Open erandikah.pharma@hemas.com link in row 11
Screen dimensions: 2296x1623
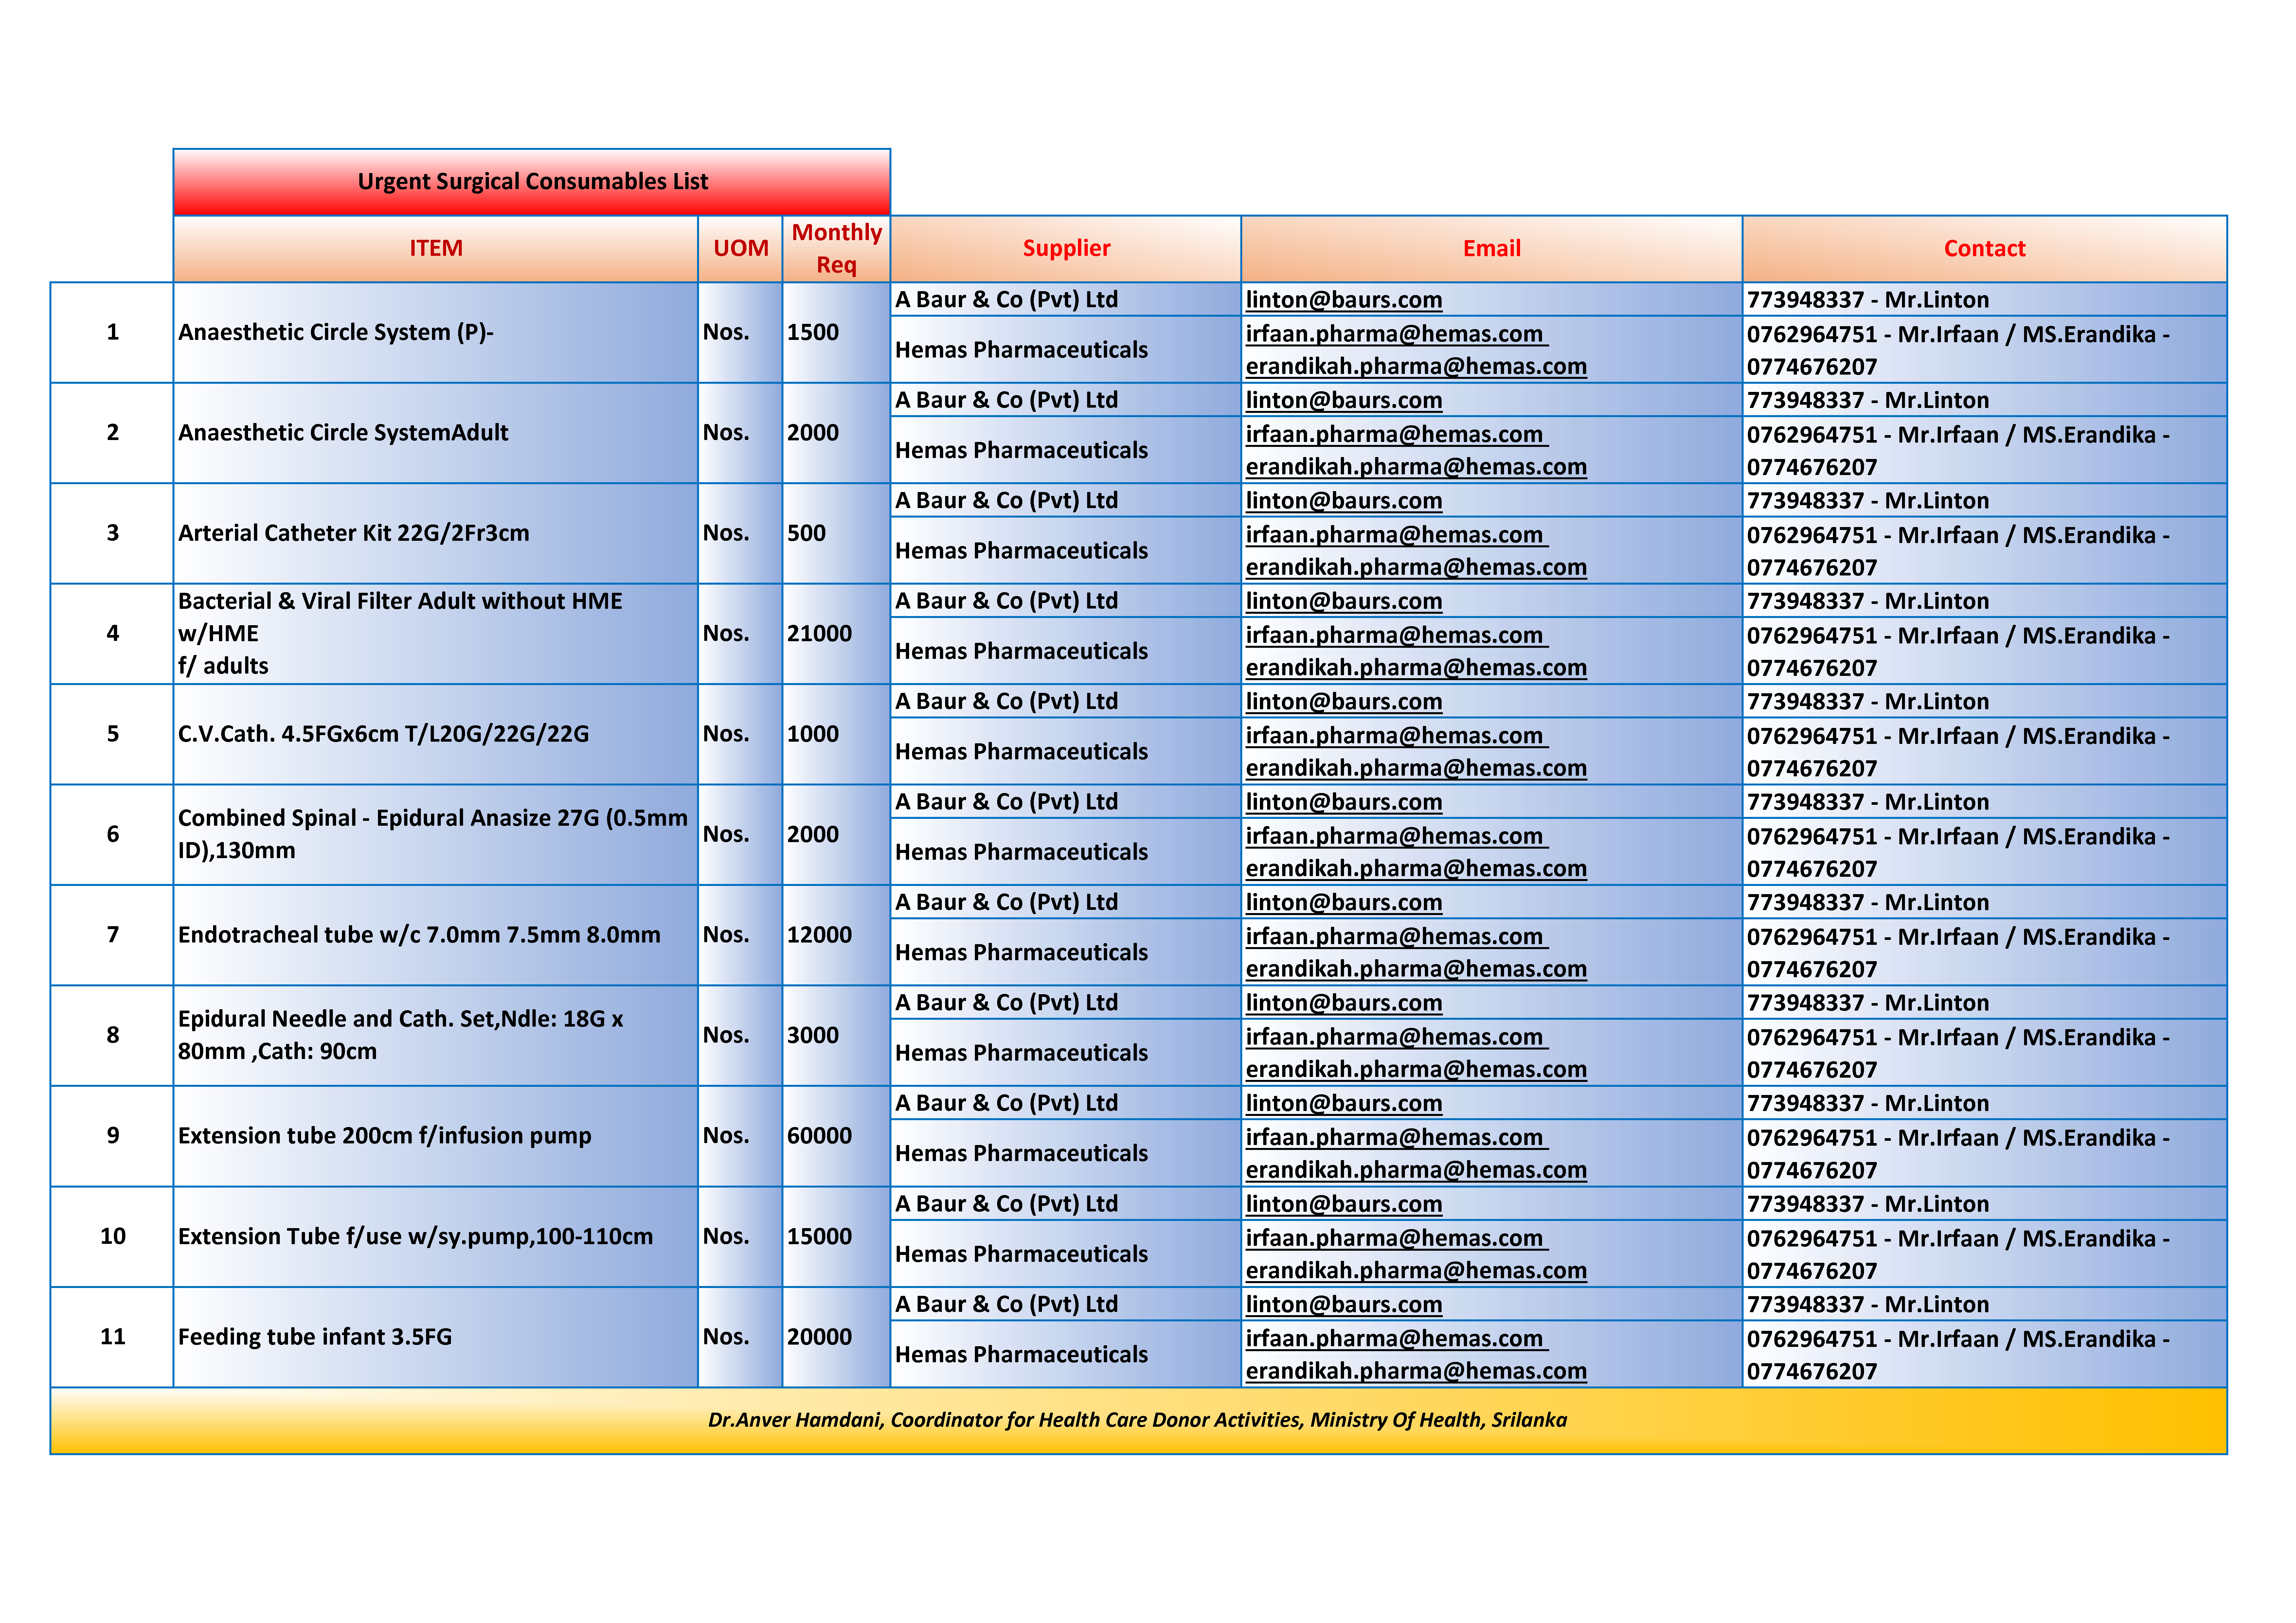point(1416,1371)
